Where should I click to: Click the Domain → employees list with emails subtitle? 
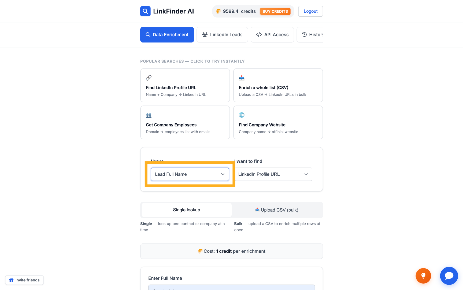point(178,132)
